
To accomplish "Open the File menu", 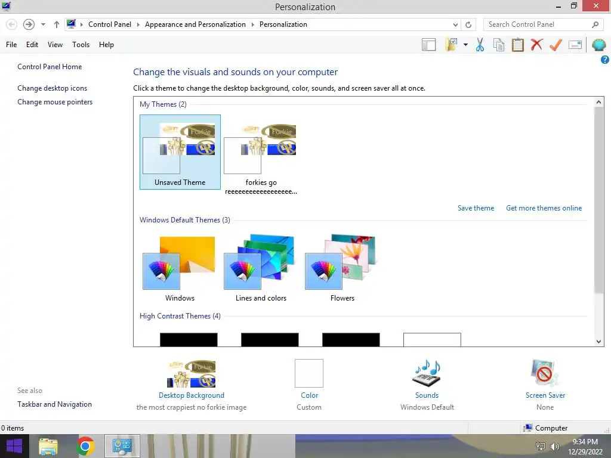I will coord(11,45).
